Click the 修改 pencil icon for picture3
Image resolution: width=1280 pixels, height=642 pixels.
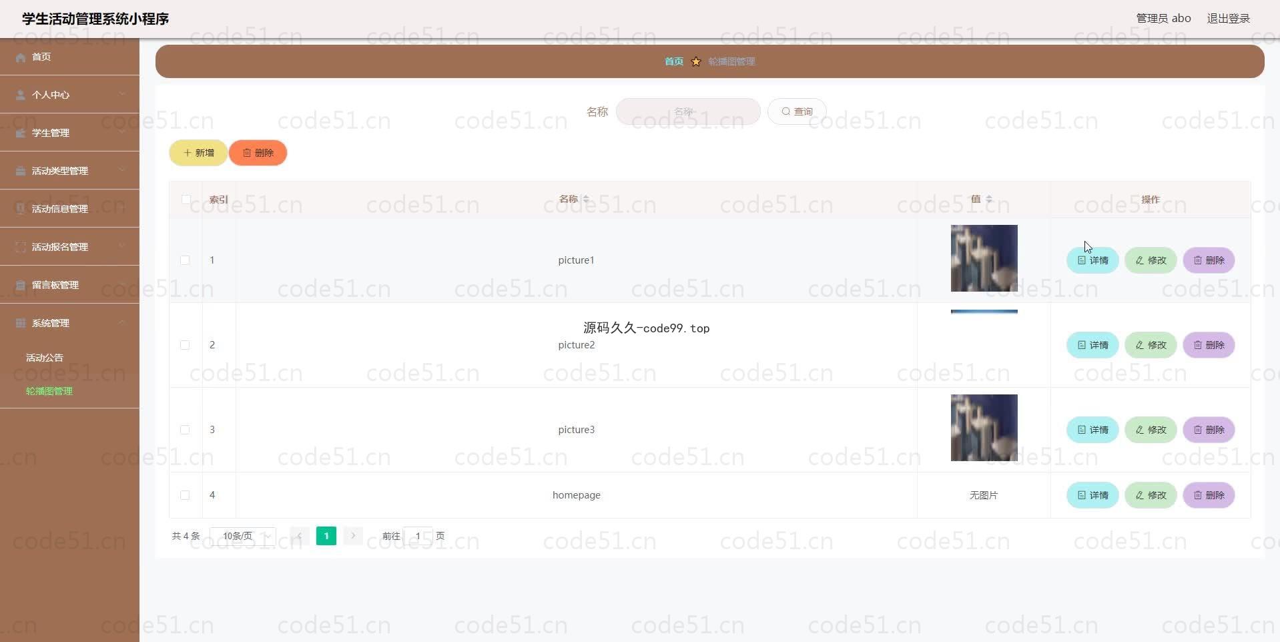pyautogui.click(x=1140, y=430)
